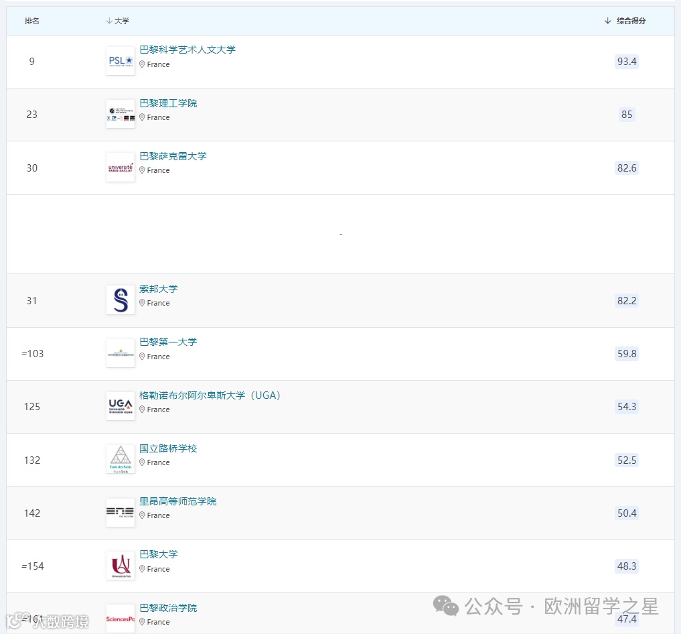
Task: Click France label under 巴黎大学
Action: tap(158, 569)
